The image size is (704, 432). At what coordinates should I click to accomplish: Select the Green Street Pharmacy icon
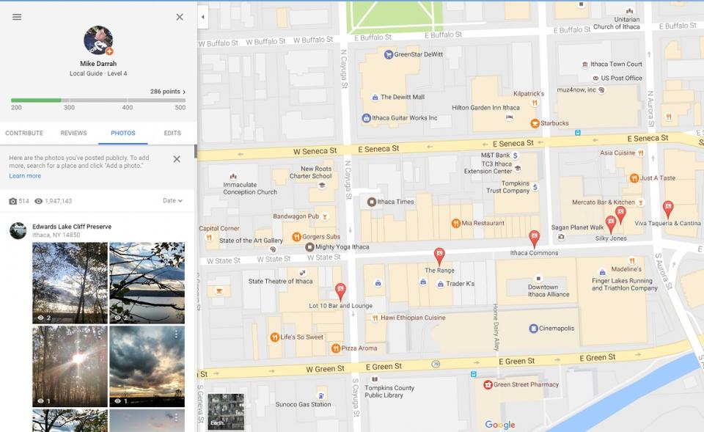(x=488, y=385)
